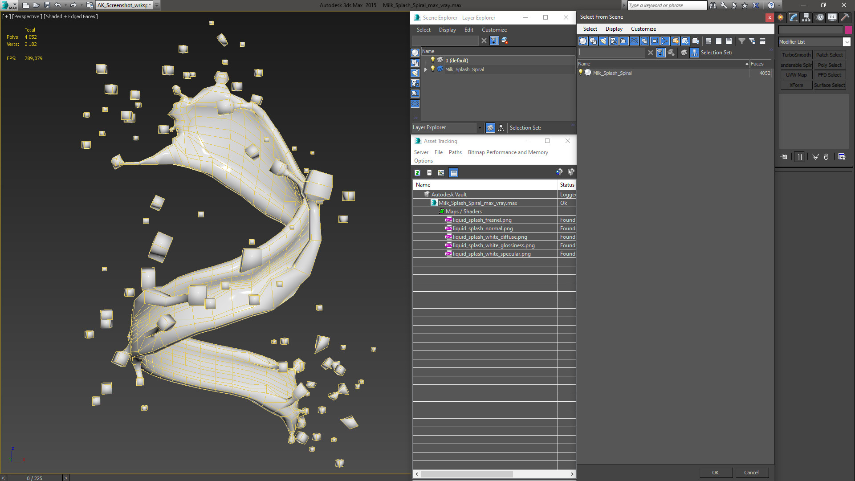Open Customize menu in Scene Explorer

(x=494, y=30)
